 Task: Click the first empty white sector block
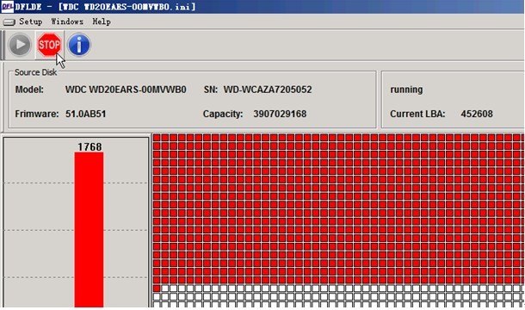164,288
